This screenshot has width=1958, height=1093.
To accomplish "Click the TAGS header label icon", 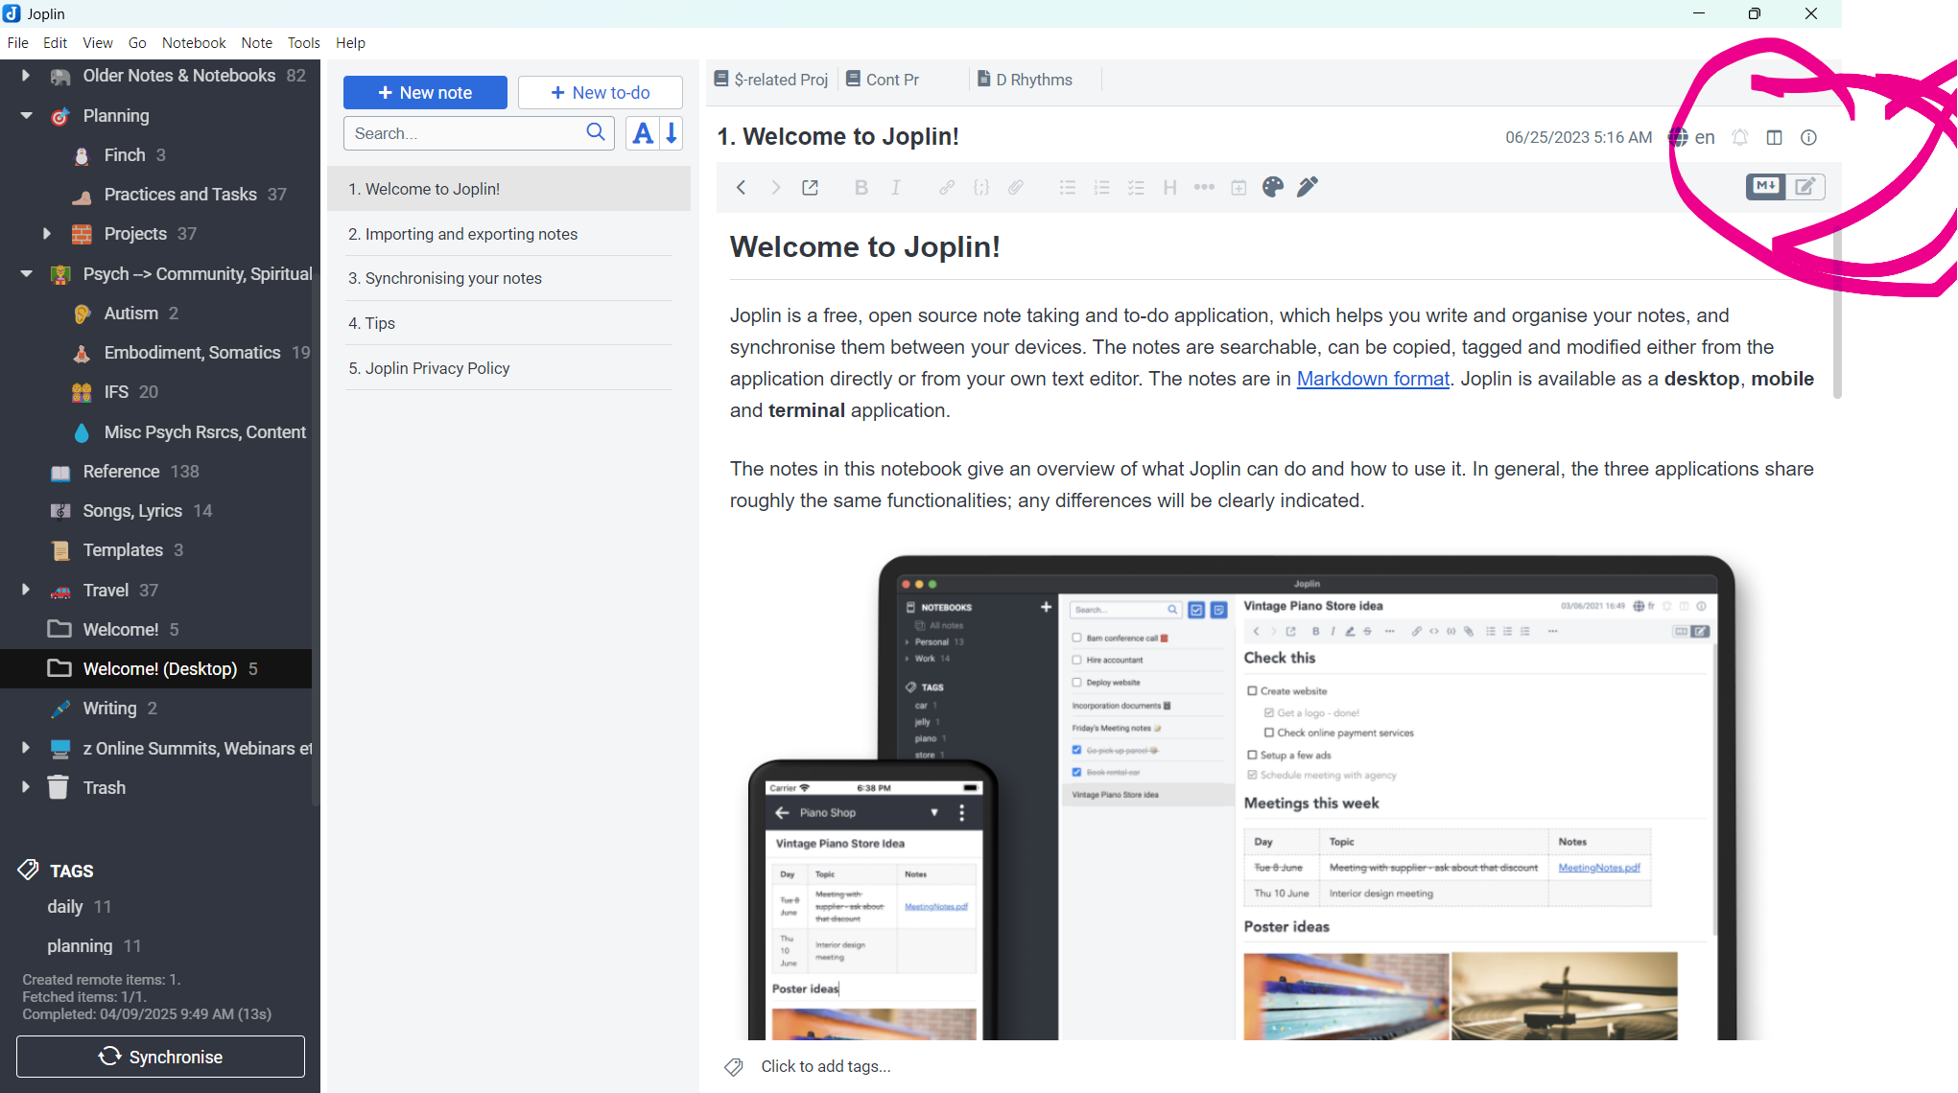I will [28, 870].
